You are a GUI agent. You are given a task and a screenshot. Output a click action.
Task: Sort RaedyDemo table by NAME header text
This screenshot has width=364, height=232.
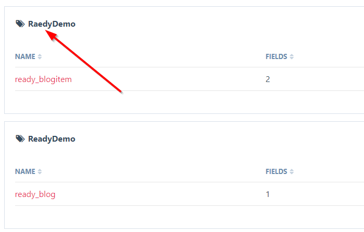pos(25,56)
